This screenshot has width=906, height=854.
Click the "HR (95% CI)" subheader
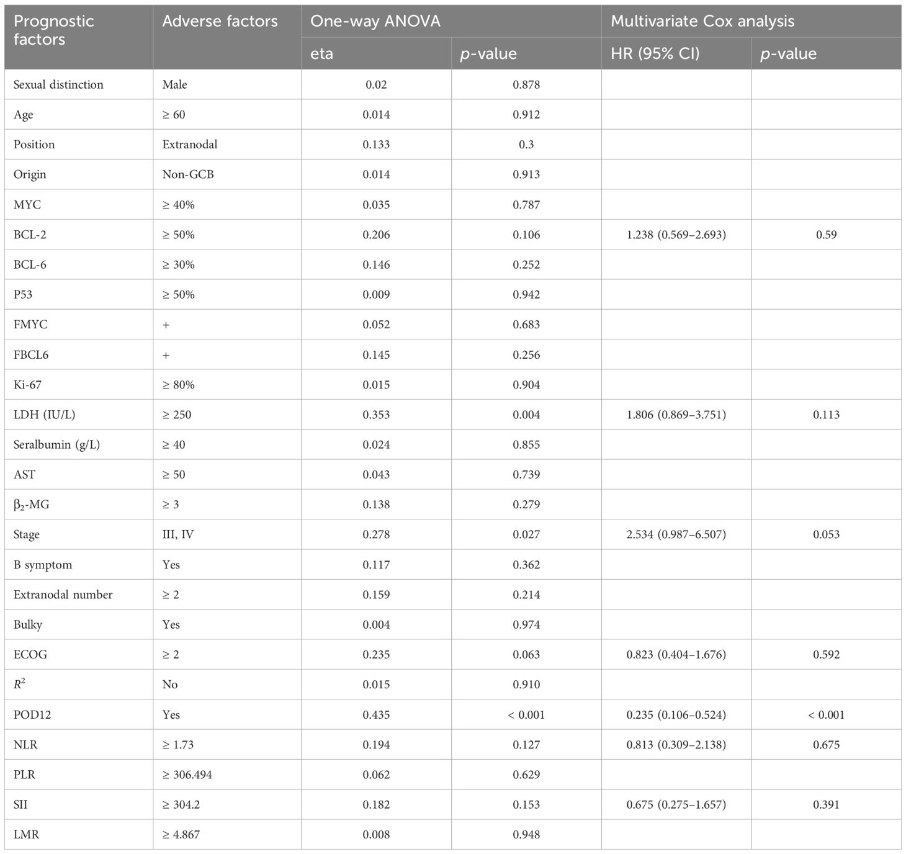655,53
